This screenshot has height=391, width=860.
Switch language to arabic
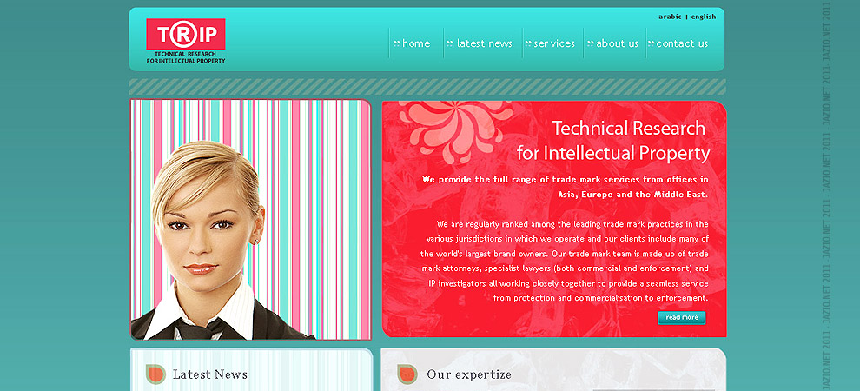(670, 17)
